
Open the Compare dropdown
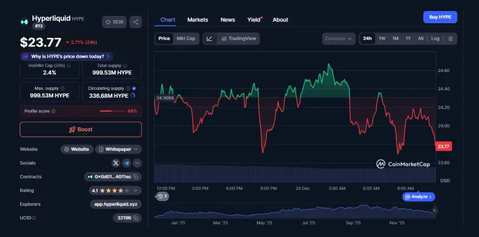[339, 38]
